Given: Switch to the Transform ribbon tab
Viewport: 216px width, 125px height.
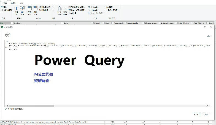Looking at the screenshot, I should point(5,3).
